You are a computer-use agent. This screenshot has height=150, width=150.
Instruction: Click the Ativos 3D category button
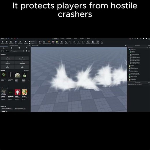click(x=7, y=58)
